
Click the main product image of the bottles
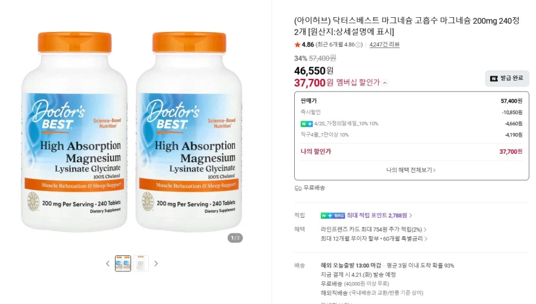(132, 132)
